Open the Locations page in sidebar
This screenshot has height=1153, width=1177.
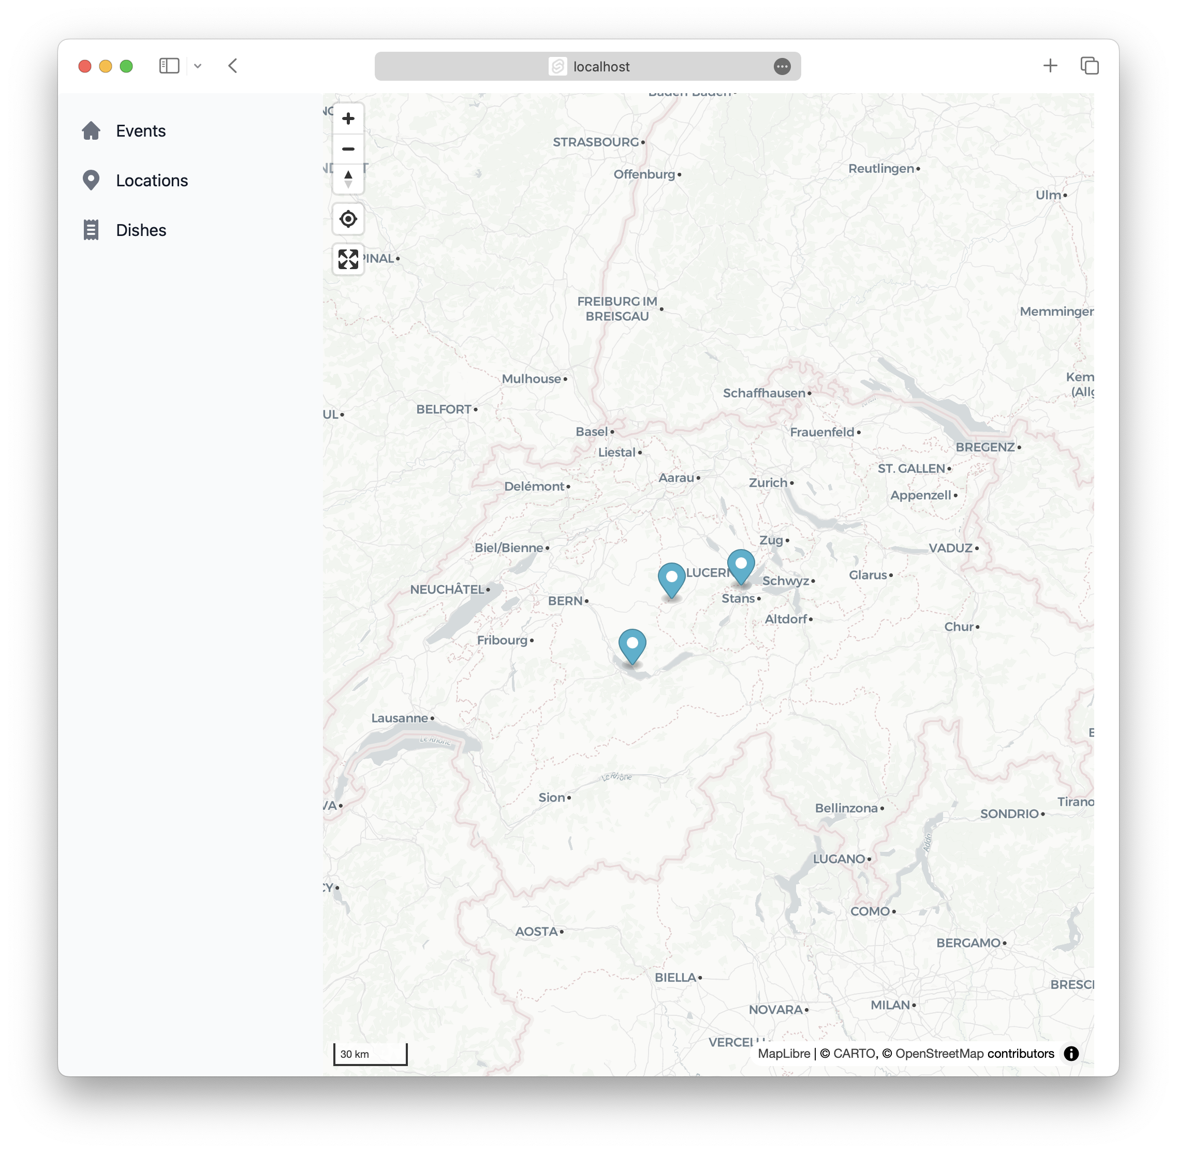point(152,181)
